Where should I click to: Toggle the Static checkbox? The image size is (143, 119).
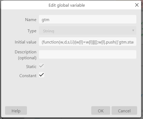pyautogui.click(x=42, y=66)
